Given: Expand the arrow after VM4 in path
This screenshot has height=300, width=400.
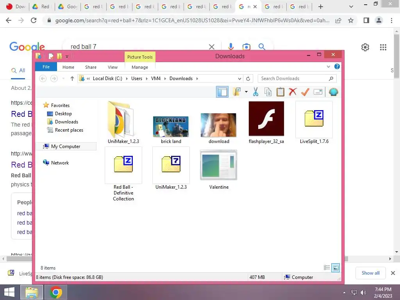Looking at the screenshot, I should 165,79.
